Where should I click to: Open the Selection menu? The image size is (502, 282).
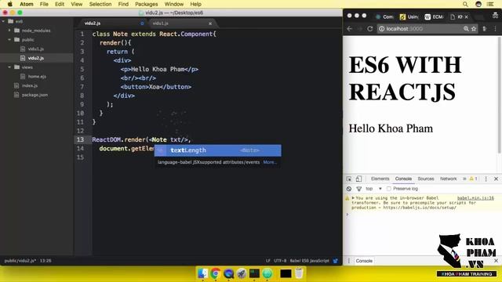pos(100,4)
